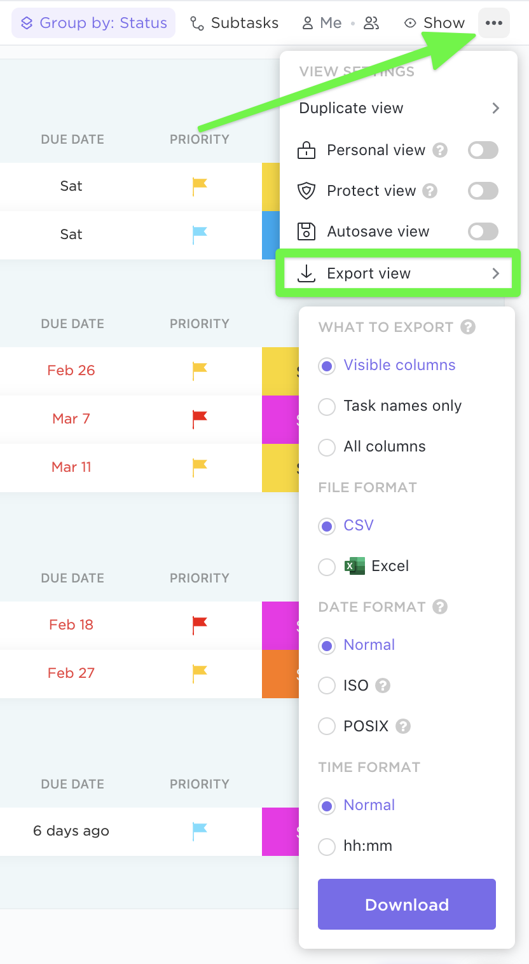Choose ISO date format
This screenshot has height=964, width=529.
326,685
